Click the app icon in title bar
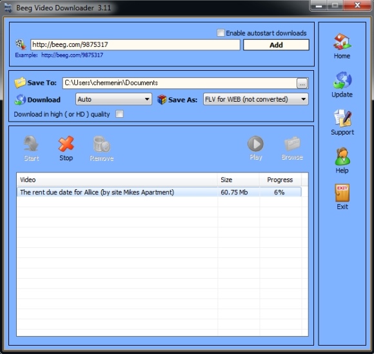Image resolution: width=374 pixels, height=354 pixels. 8,8
